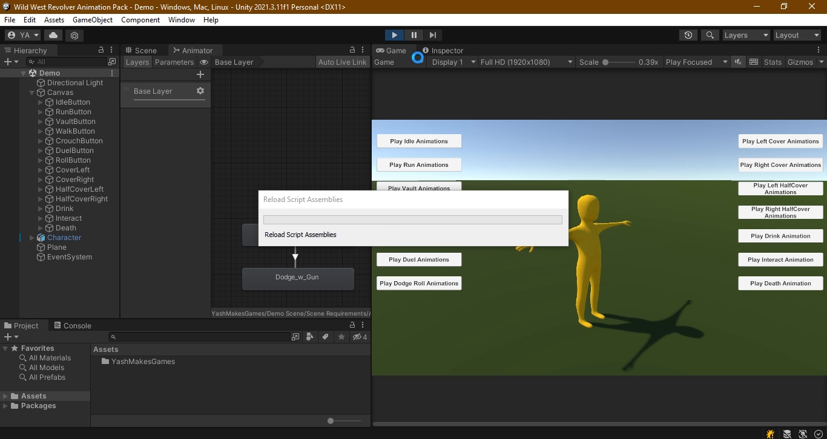Switch to the Scene tab
827x439 pixels.
[x=140, y=50]
